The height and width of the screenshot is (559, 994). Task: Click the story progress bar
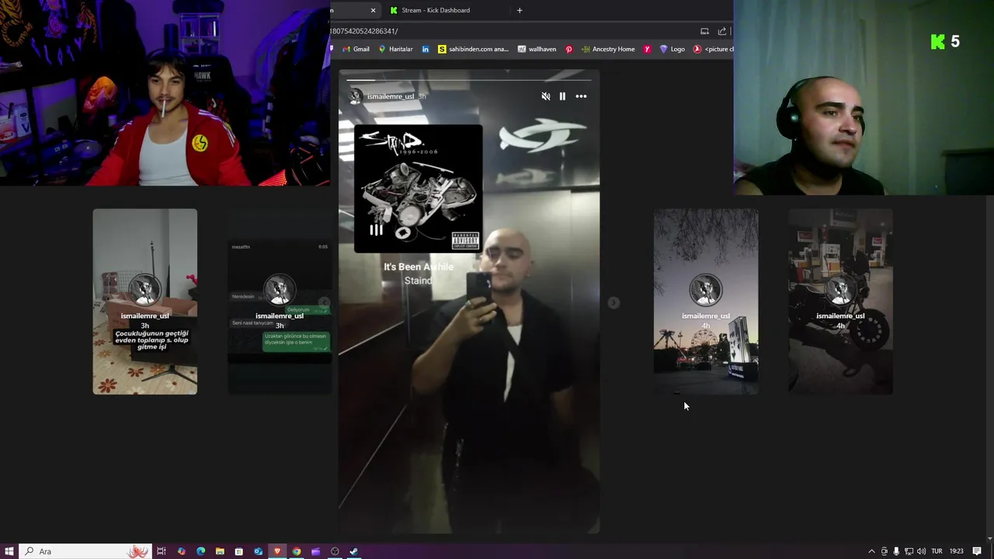[x=469, y=79]
